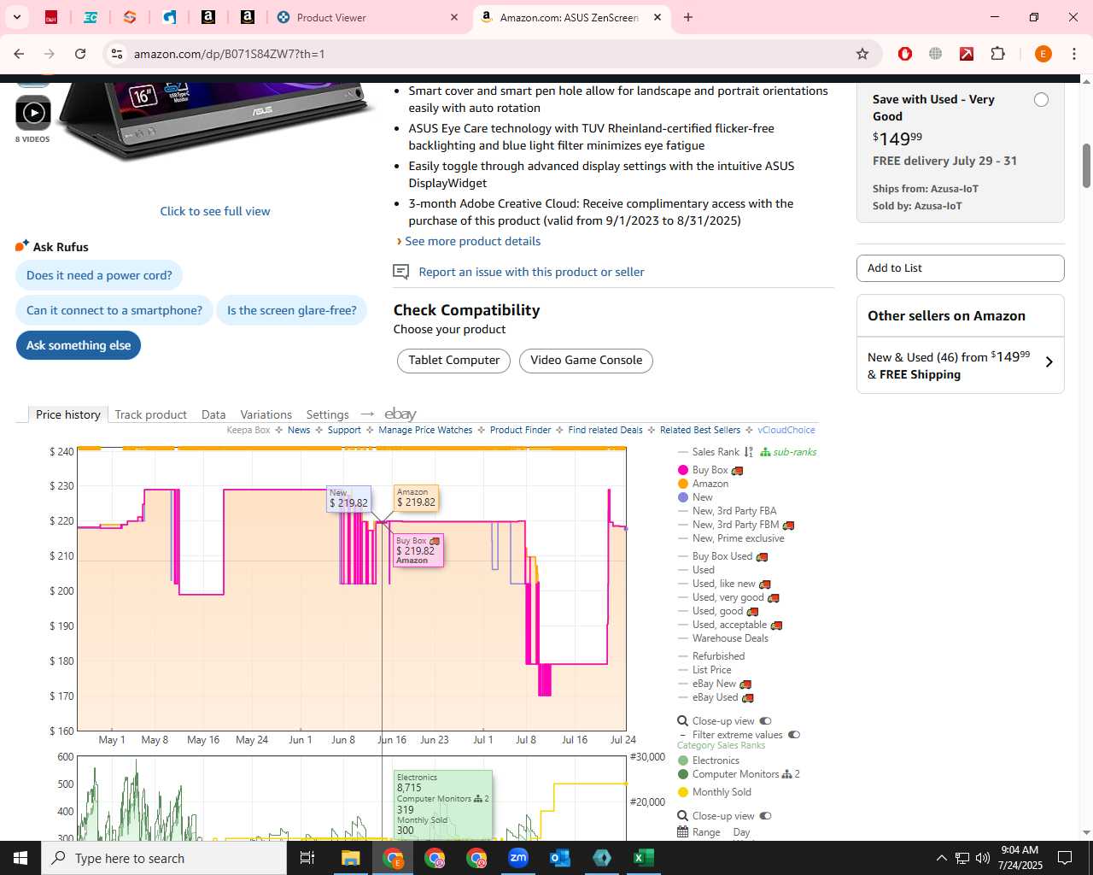View site information icon in address bar
Viewport: 1093px width, 875px height.
(117, 54)
